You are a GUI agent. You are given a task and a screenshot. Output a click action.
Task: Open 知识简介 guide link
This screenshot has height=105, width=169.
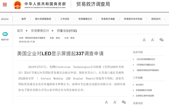(x=140, y=85)
